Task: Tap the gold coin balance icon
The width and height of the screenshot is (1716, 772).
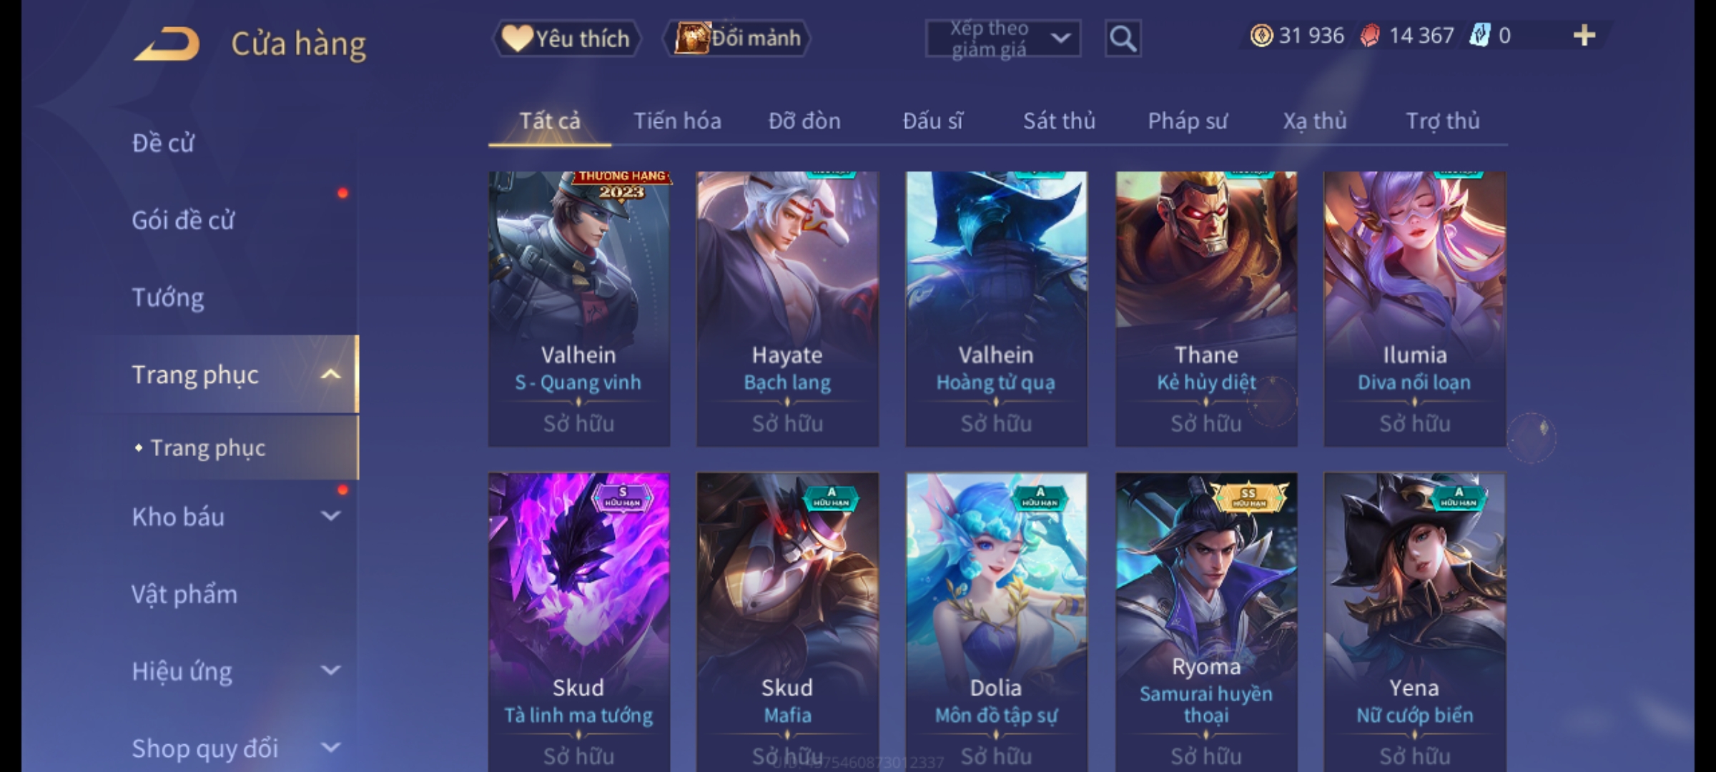Action: coord(1261,36)
